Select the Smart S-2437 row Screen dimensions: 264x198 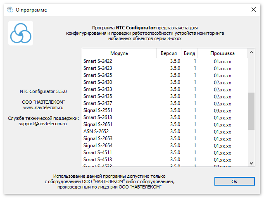click(x=165, y=103)
